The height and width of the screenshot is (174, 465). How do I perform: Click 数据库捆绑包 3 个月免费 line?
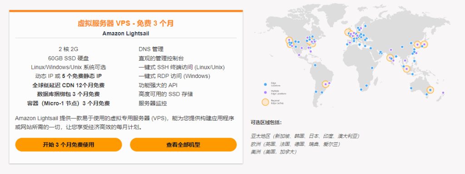point(69,94)
